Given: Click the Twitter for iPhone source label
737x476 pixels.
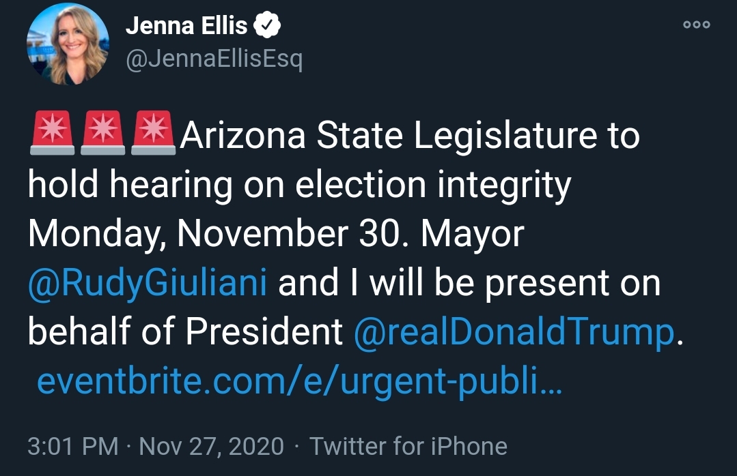Looking at the screenshot, I should coord(408,446).
